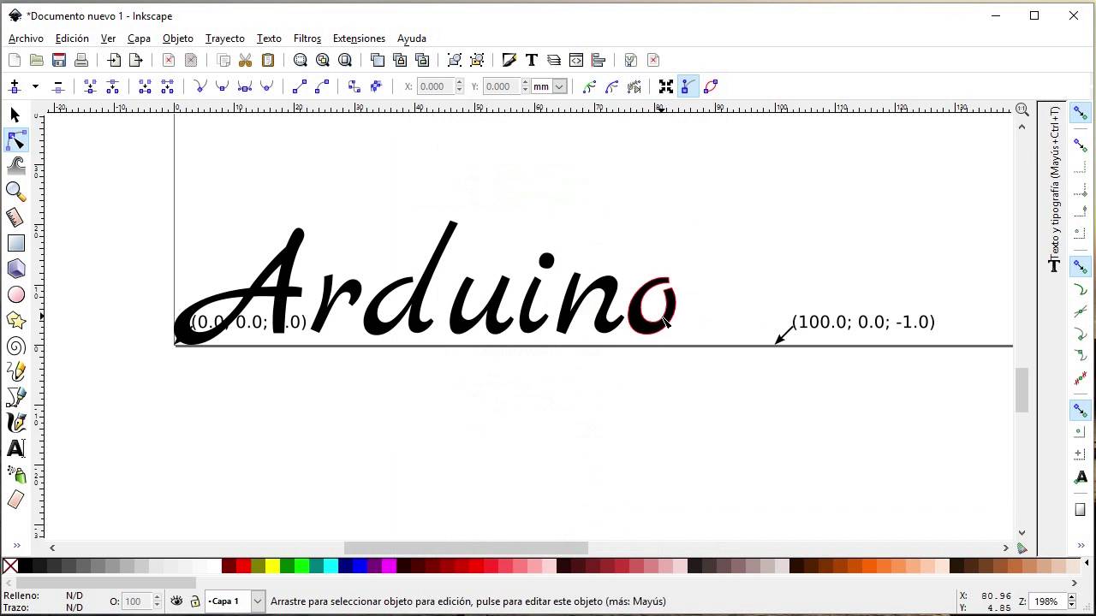Click the Save document icon
Viewport: 1096px width, 616px height.
[x=59, y=60]
